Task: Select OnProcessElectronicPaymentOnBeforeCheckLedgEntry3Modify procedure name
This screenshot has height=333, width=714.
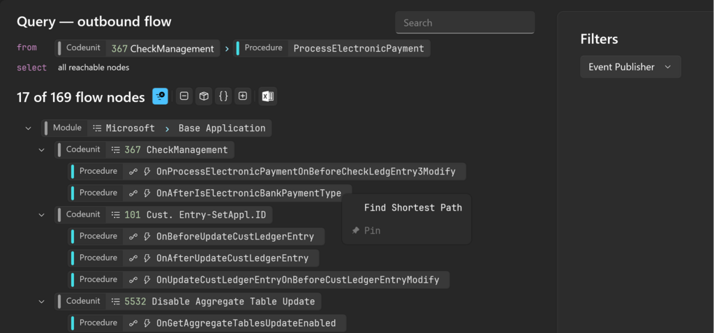Action: 306,172
